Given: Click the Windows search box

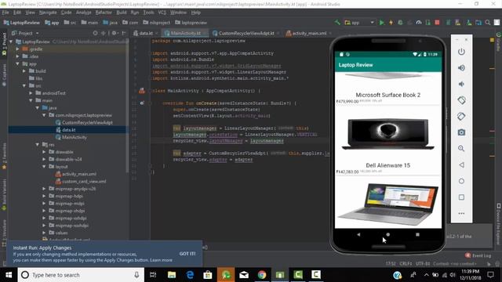Looking at the screenshot, I should pyautogui.click(x=80, y=275).
